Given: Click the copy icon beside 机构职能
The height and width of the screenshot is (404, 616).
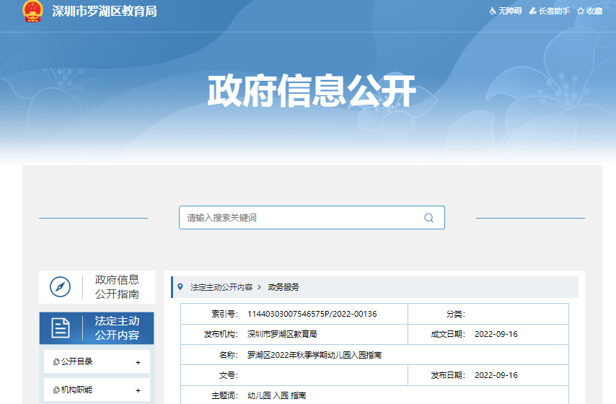Looking at the screenshot, I should 56,390.
